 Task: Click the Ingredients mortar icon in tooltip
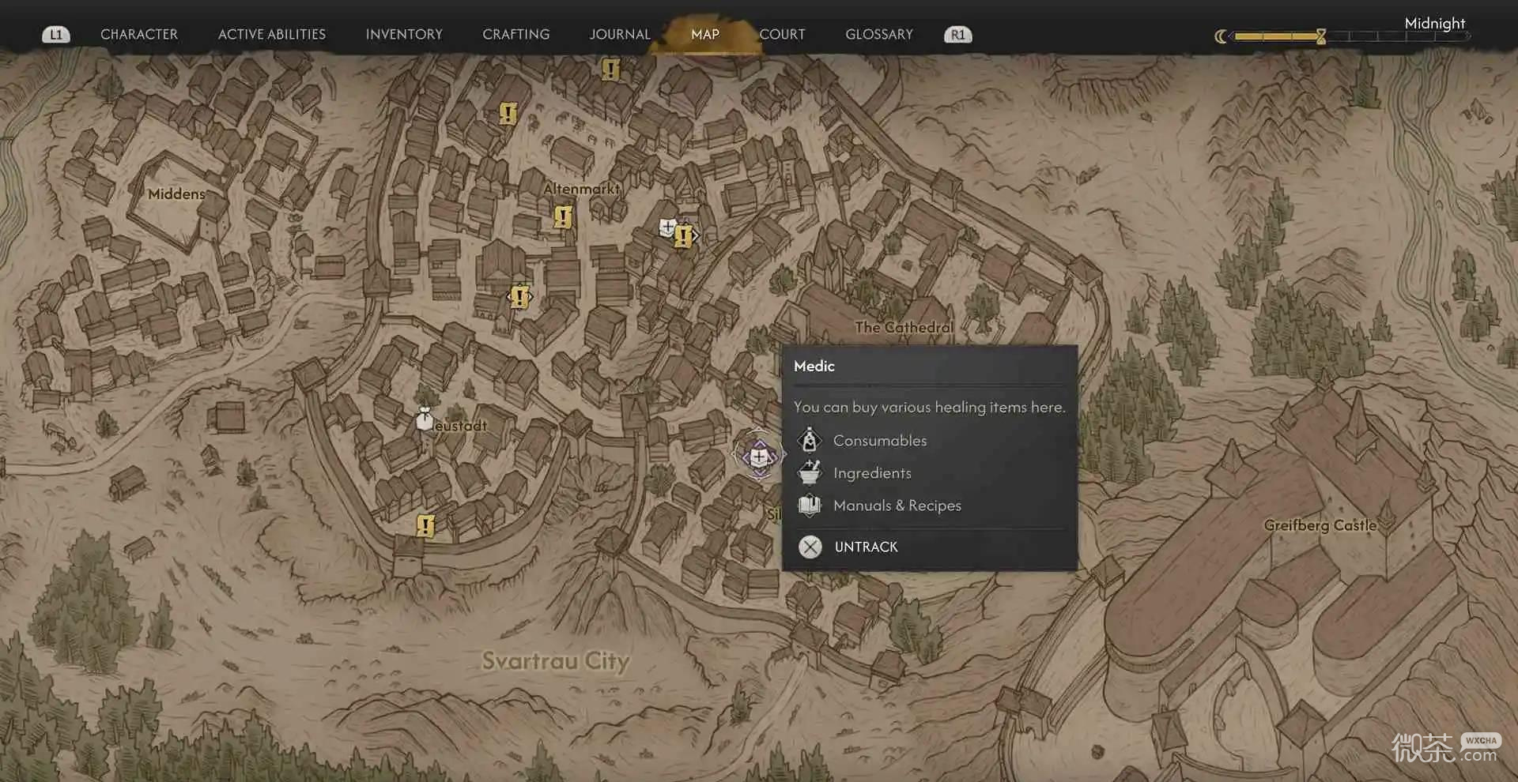click(x=810, y=472)
